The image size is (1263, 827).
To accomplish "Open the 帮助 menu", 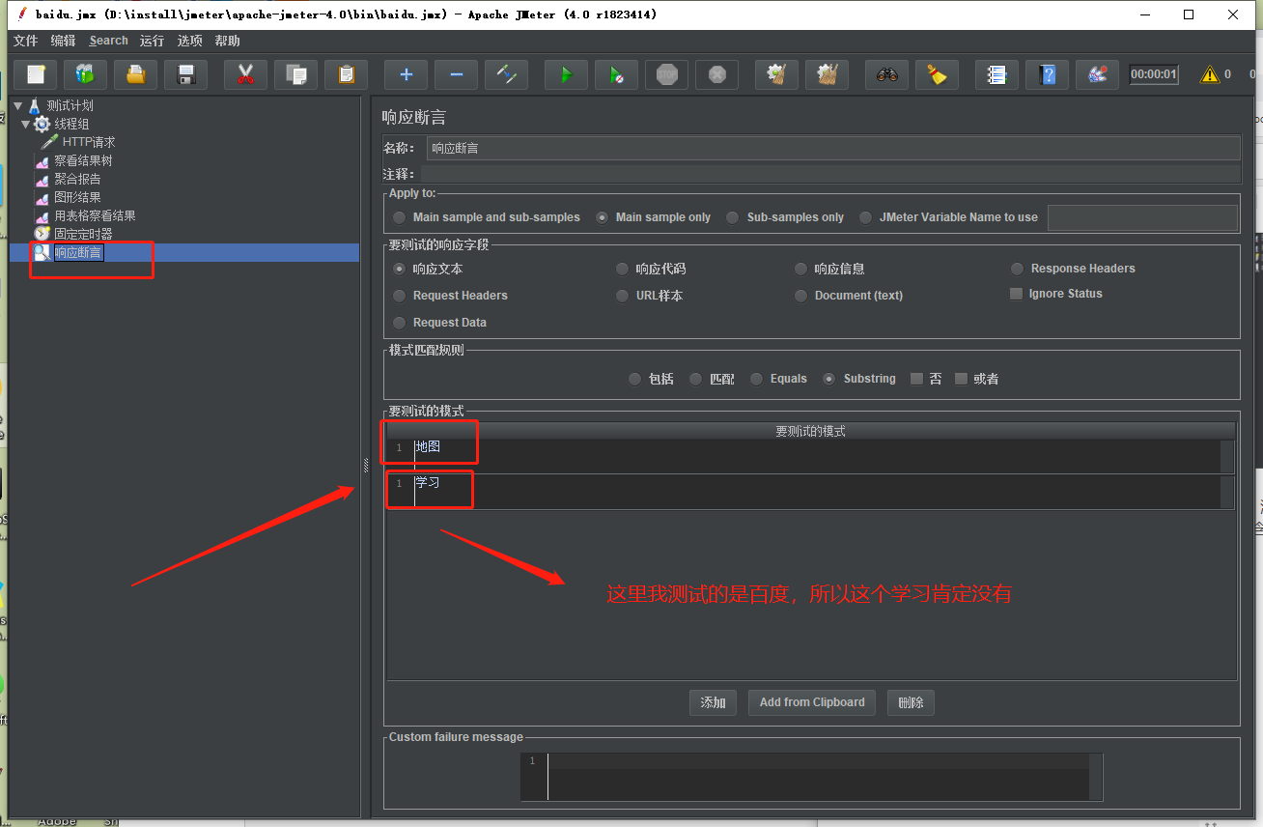I will (x=228, y=41).
